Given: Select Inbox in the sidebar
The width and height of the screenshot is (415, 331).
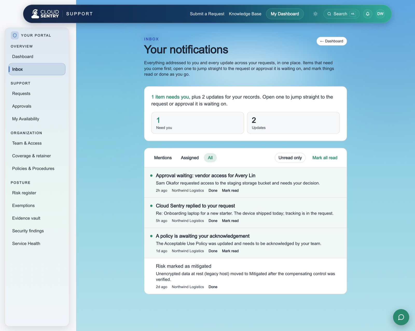Looking at the screenshot, I should tap(37, 69).
